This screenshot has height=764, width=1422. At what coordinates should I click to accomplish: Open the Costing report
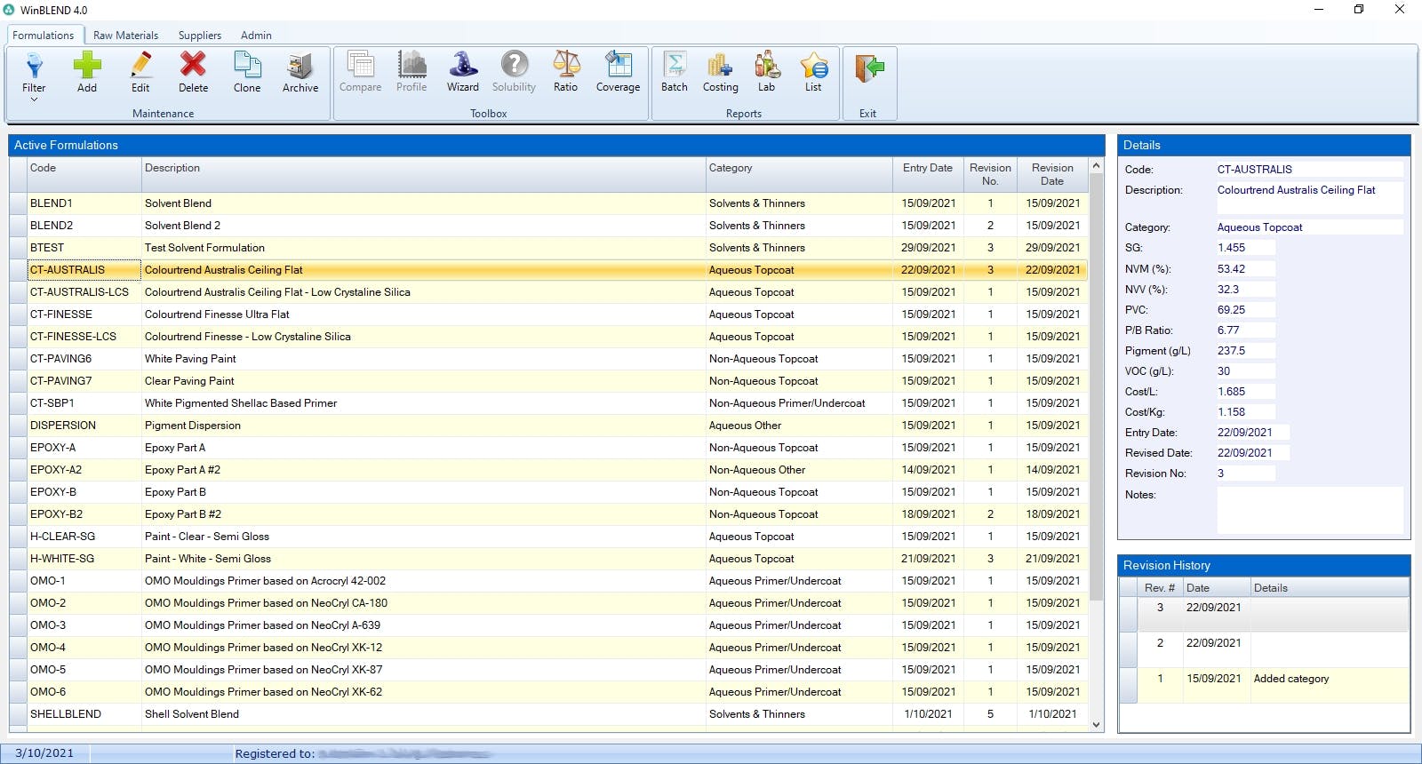click(x=720, y=71)
